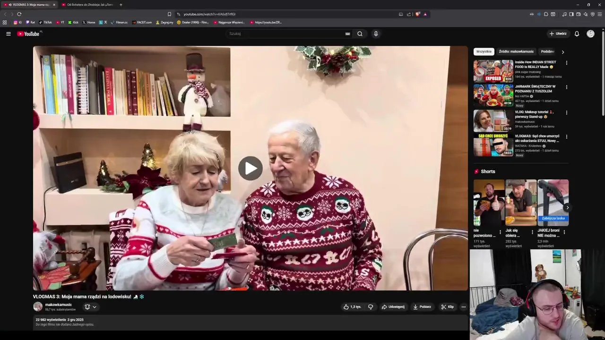The width and height of the screenshot is (605, 340).
Task: Expand the video description box
Action: point(251,322)
